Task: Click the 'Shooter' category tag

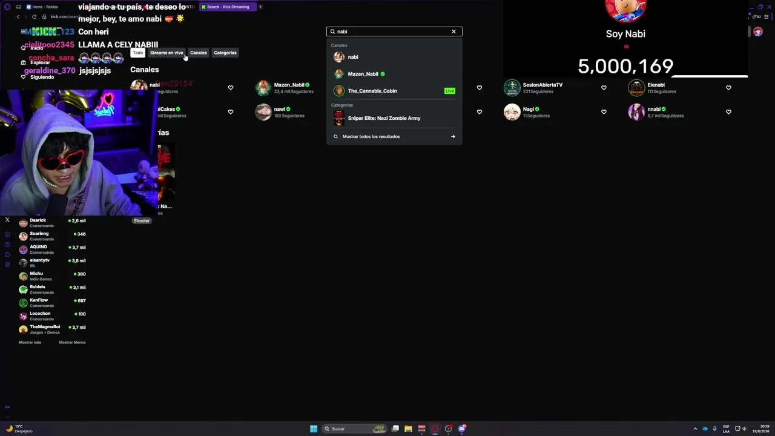Action: 142,221
